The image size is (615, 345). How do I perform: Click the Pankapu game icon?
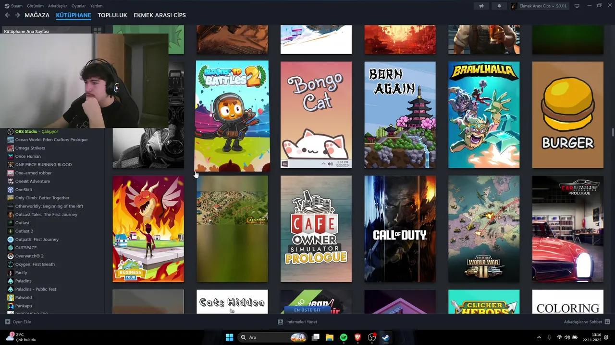coord(11,306)
